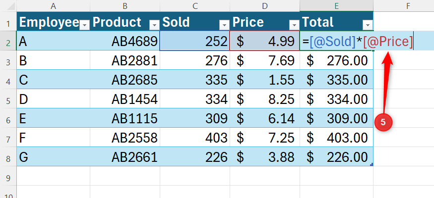Select price cell $ 1.55
This screenshot has width=434, height=198.
point(265,79)
